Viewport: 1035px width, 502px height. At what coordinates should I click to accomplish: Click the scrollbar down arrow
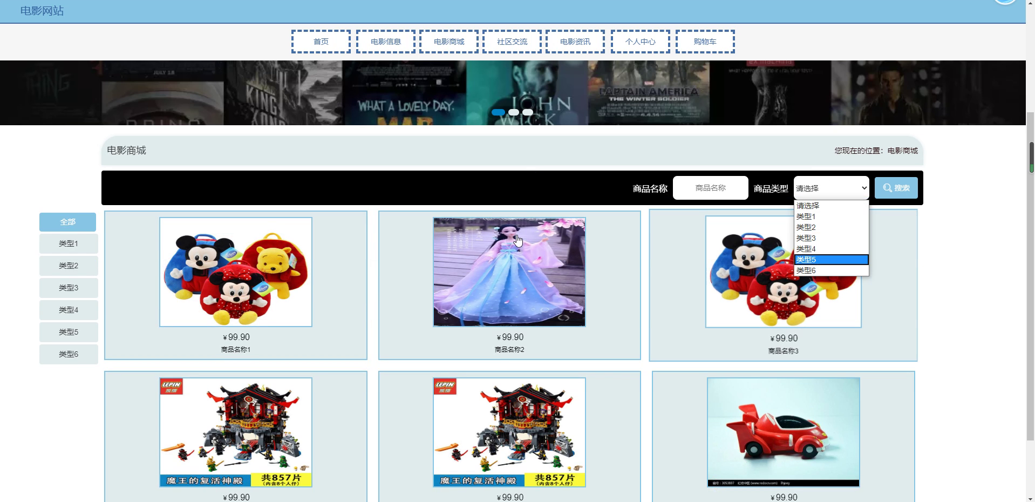1031,498
